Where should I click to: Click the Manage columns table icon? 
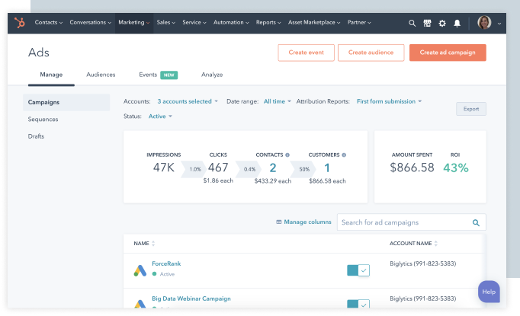[279, 222]
